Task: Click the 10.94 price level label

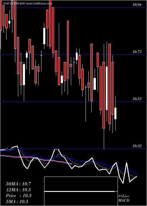Action: click(137, 5)
